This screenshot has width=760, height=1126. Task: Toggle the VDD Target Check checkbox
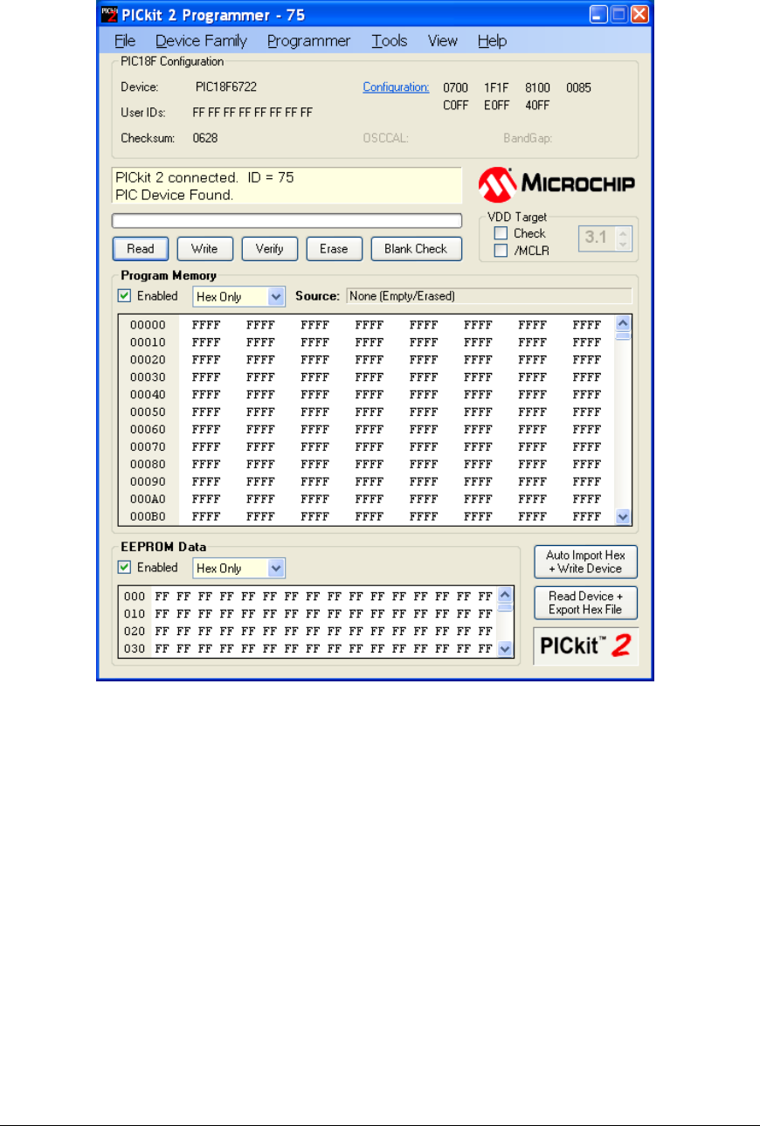501,233
